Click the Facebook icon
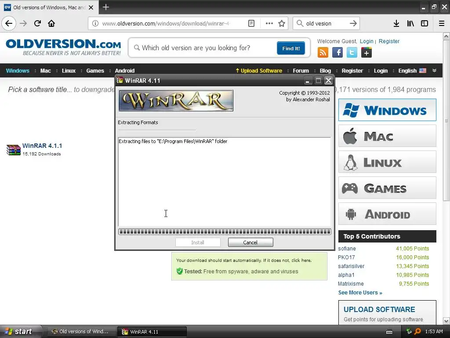450x338 pixels. 337,53
